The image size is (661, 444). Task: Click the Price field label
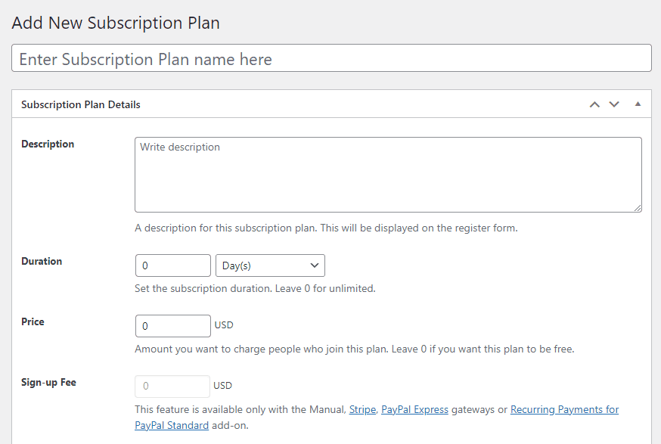pyautogui.click(x=33, y=321)
